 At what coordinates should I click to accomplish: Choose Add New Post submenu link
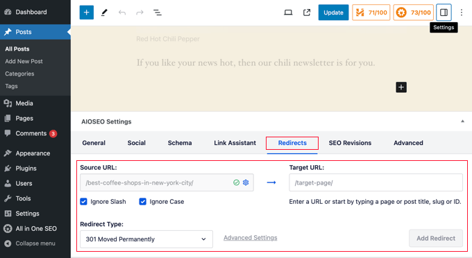point(24,61)
